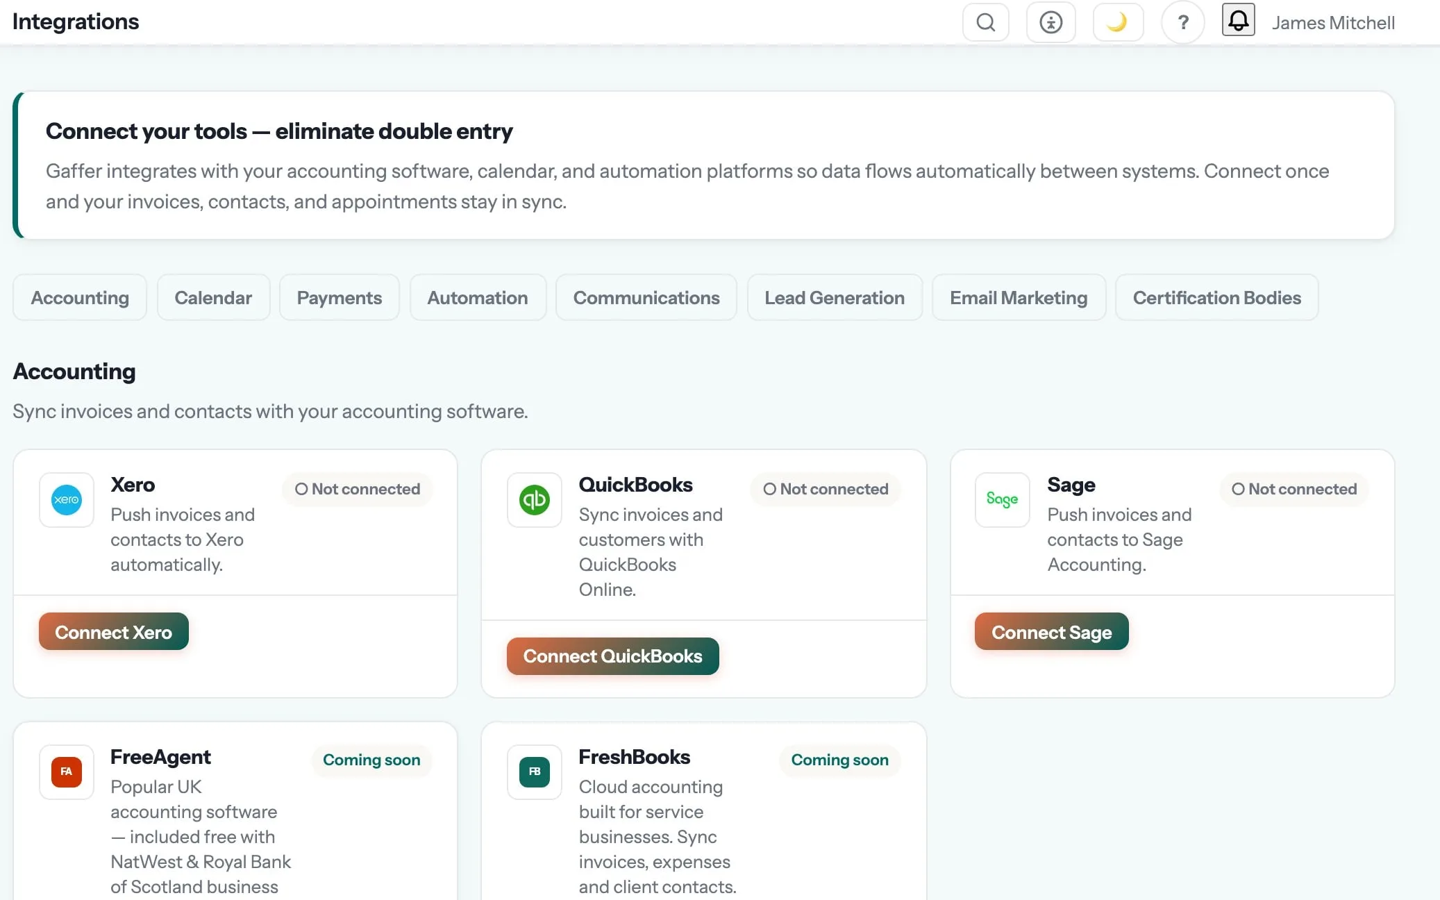
Task: Click 'Connect your tools — eliminate double entry' heading
Action: point(279,131)
